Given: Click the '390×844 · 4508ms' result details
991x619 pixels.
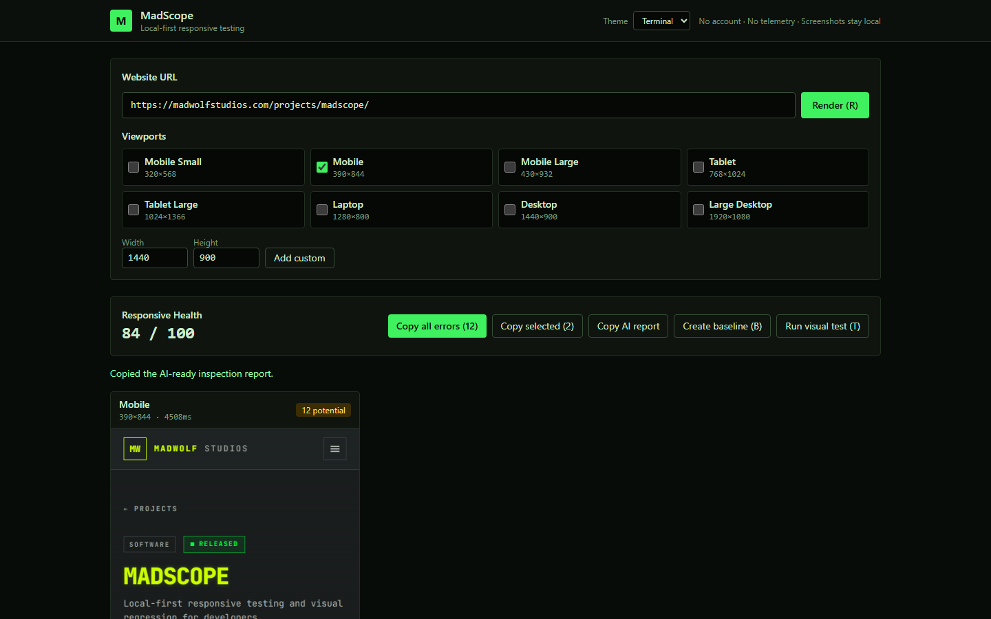Looking at the screenshot, I should (x=156, y=417).
